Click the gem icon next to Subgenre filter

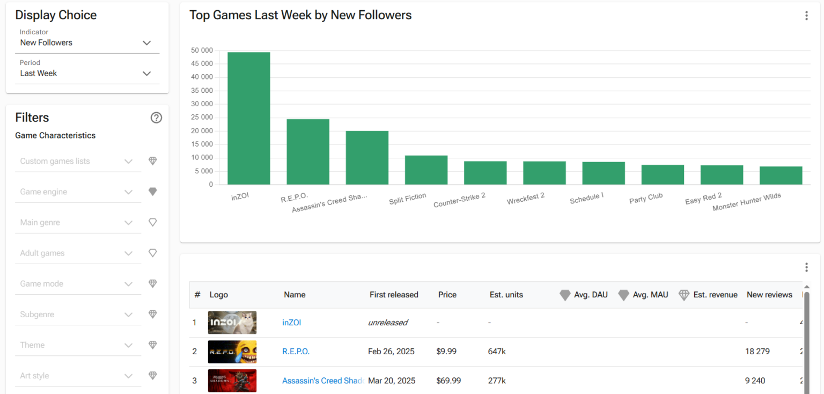click(x=153, y=314)
